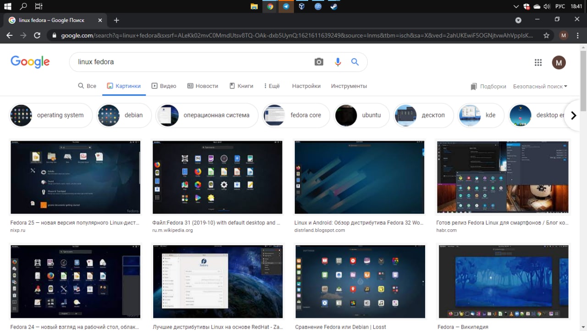Viewport: 587px width, 331px height.
Task: Select the Картинки tab
Action: tap(124, 86)
